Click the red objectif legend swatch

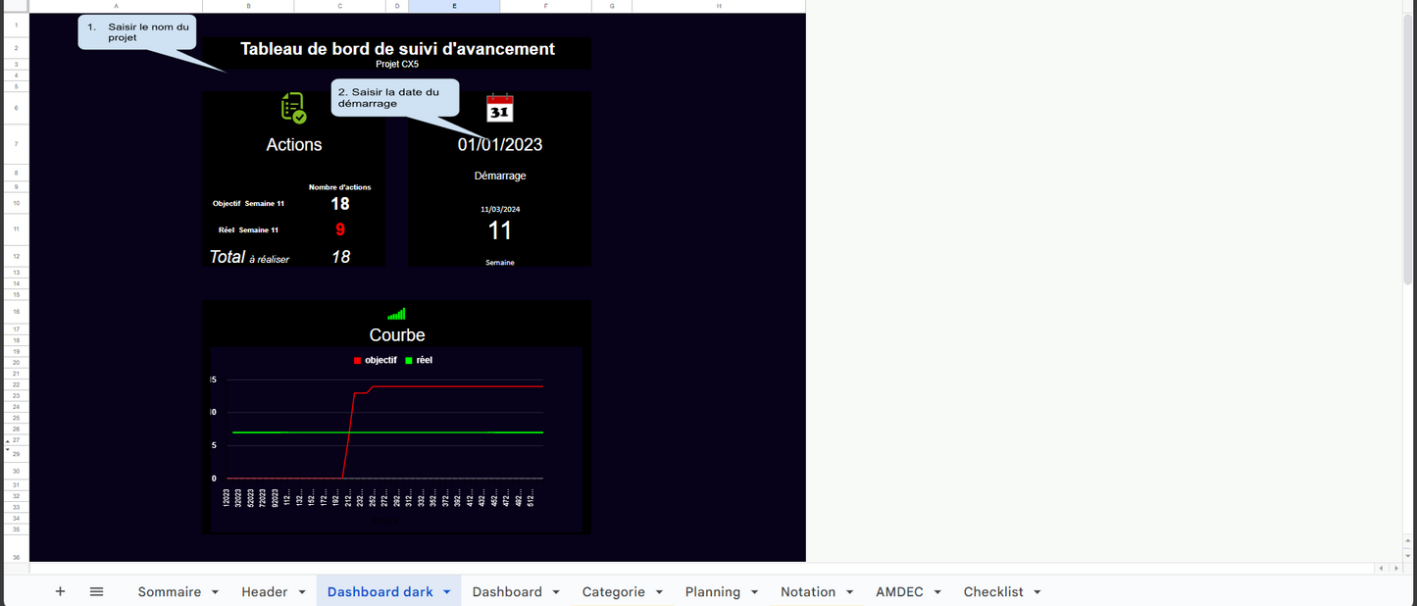point(357,361)
